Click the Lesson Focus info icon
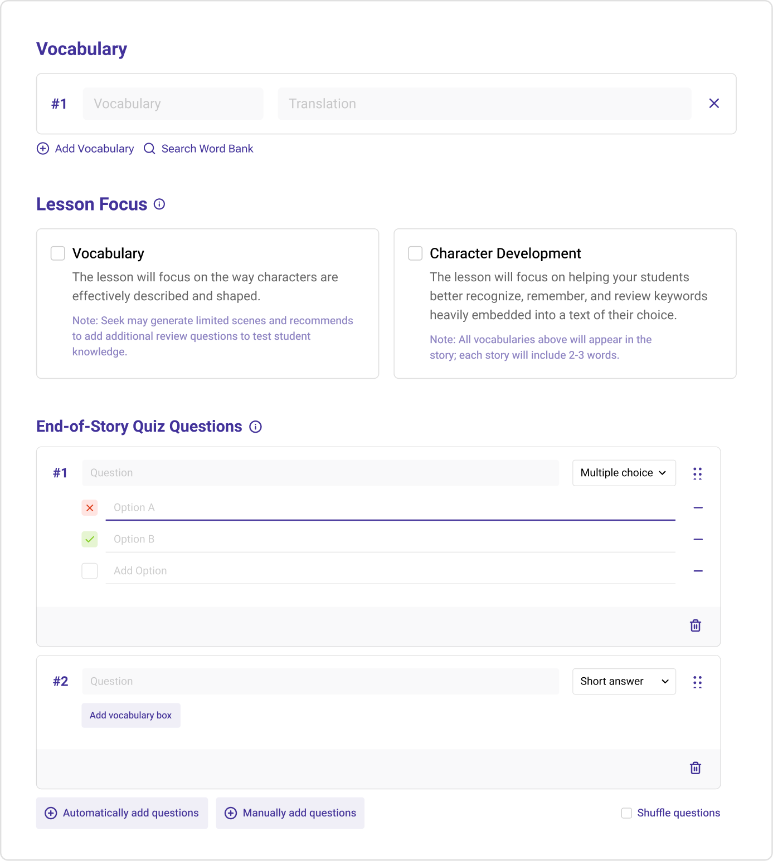Image resolution: width=773 pixels, height=861 pixels. coord(159,204)
